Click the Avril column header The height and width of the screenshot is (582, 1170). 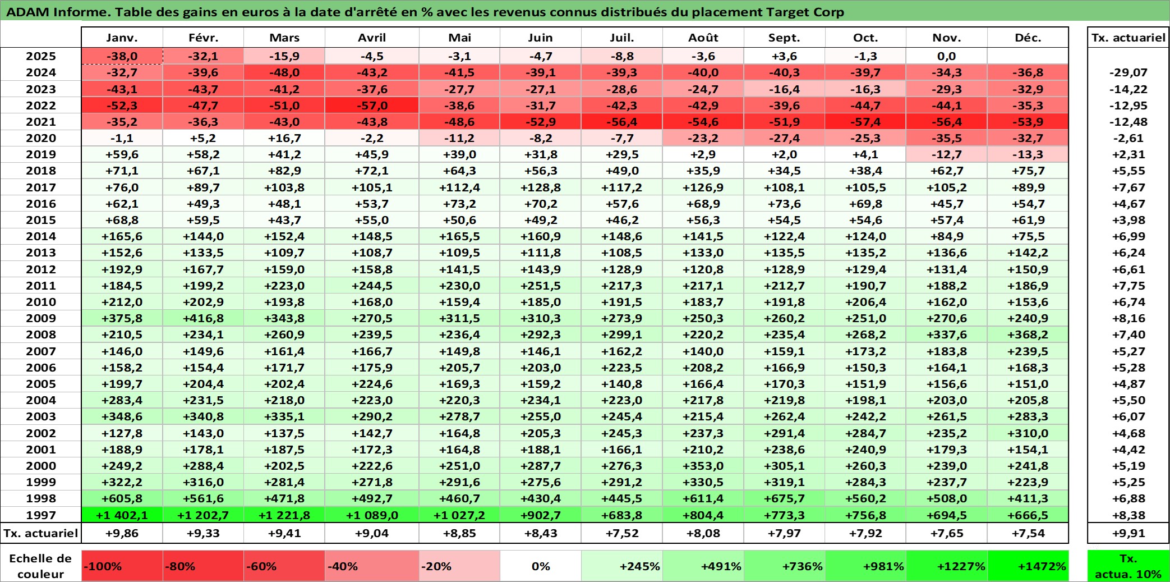372,38
